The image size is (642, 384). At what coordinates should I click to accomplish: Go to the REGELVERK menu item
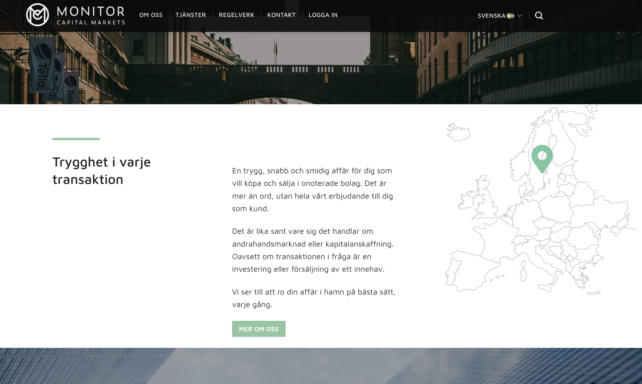click(x=236, y=15)
